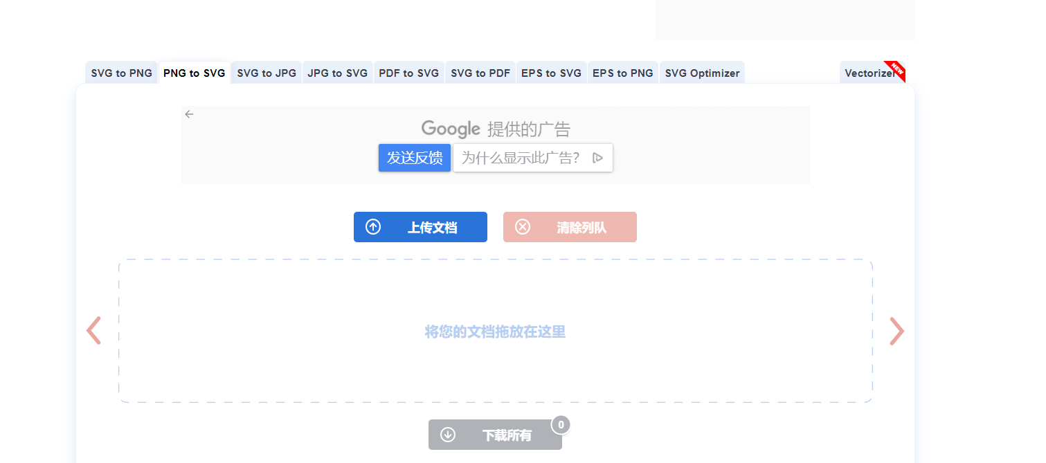1046x463 pixels.
Task: Switch to the EPS to PNG tab
Action: pyautogui.click(x=622, y=72)
